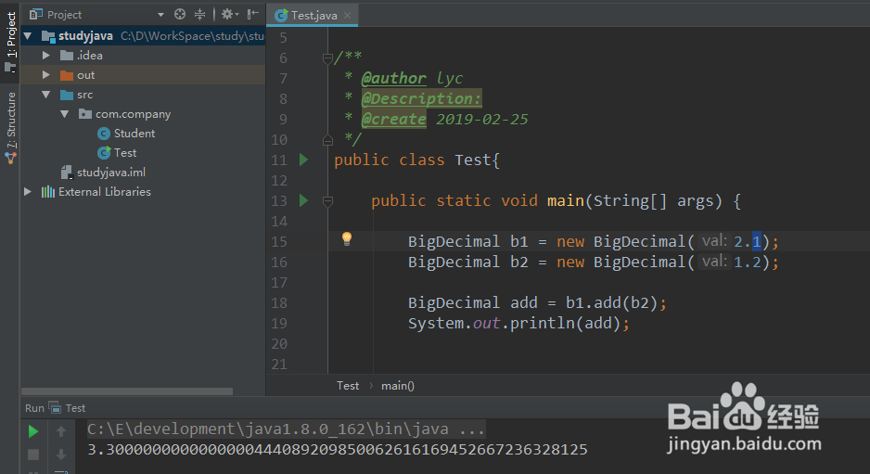
Task: Click the com.company package icon
Action: 85,114
